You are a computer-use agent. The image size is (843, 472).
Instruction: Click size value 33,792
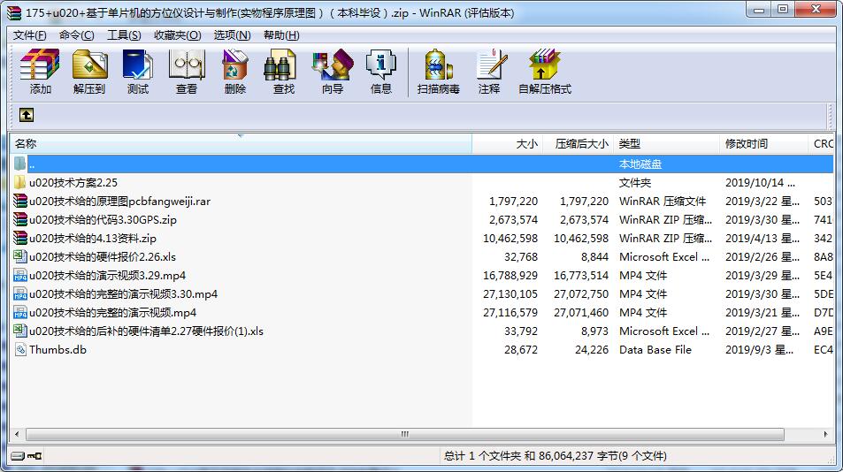[521, 331]
